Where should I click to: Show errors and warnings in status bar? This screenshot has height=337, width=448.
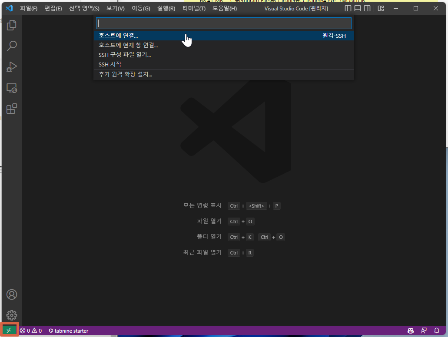coord(31,331)
